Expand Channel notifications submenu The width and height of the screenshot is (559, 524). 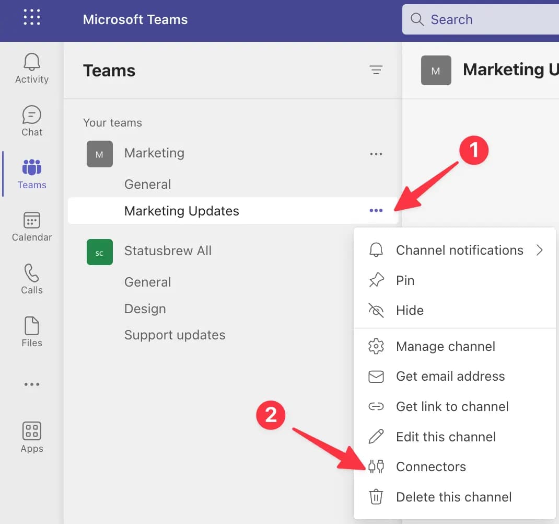[x=459, y=250]
